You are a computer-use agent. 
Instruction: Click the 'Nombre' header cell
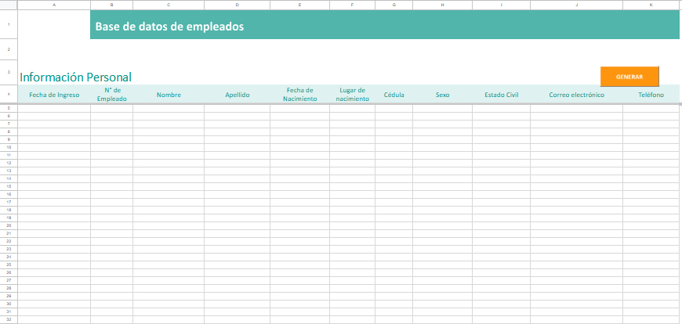point(169,95)
